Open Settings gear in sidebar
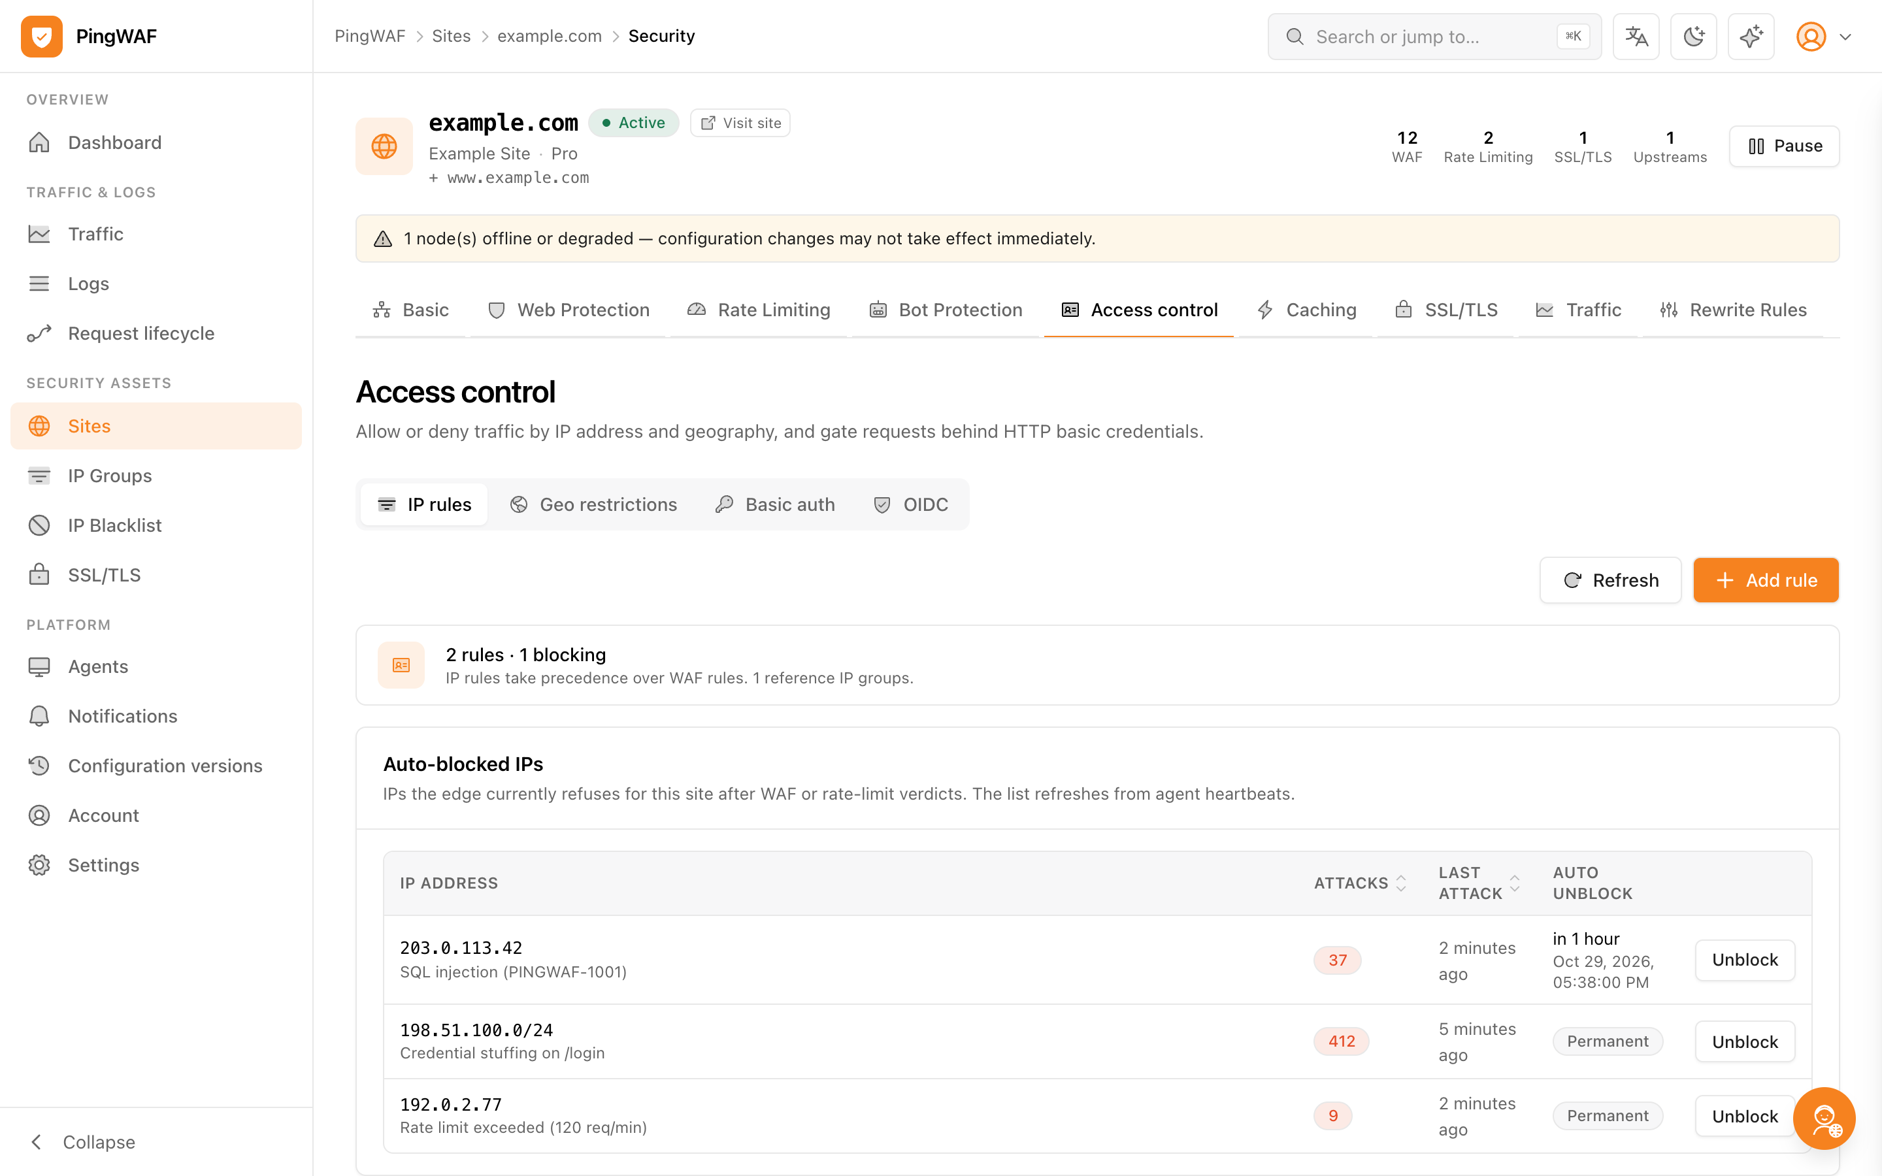 click(156, 866)
